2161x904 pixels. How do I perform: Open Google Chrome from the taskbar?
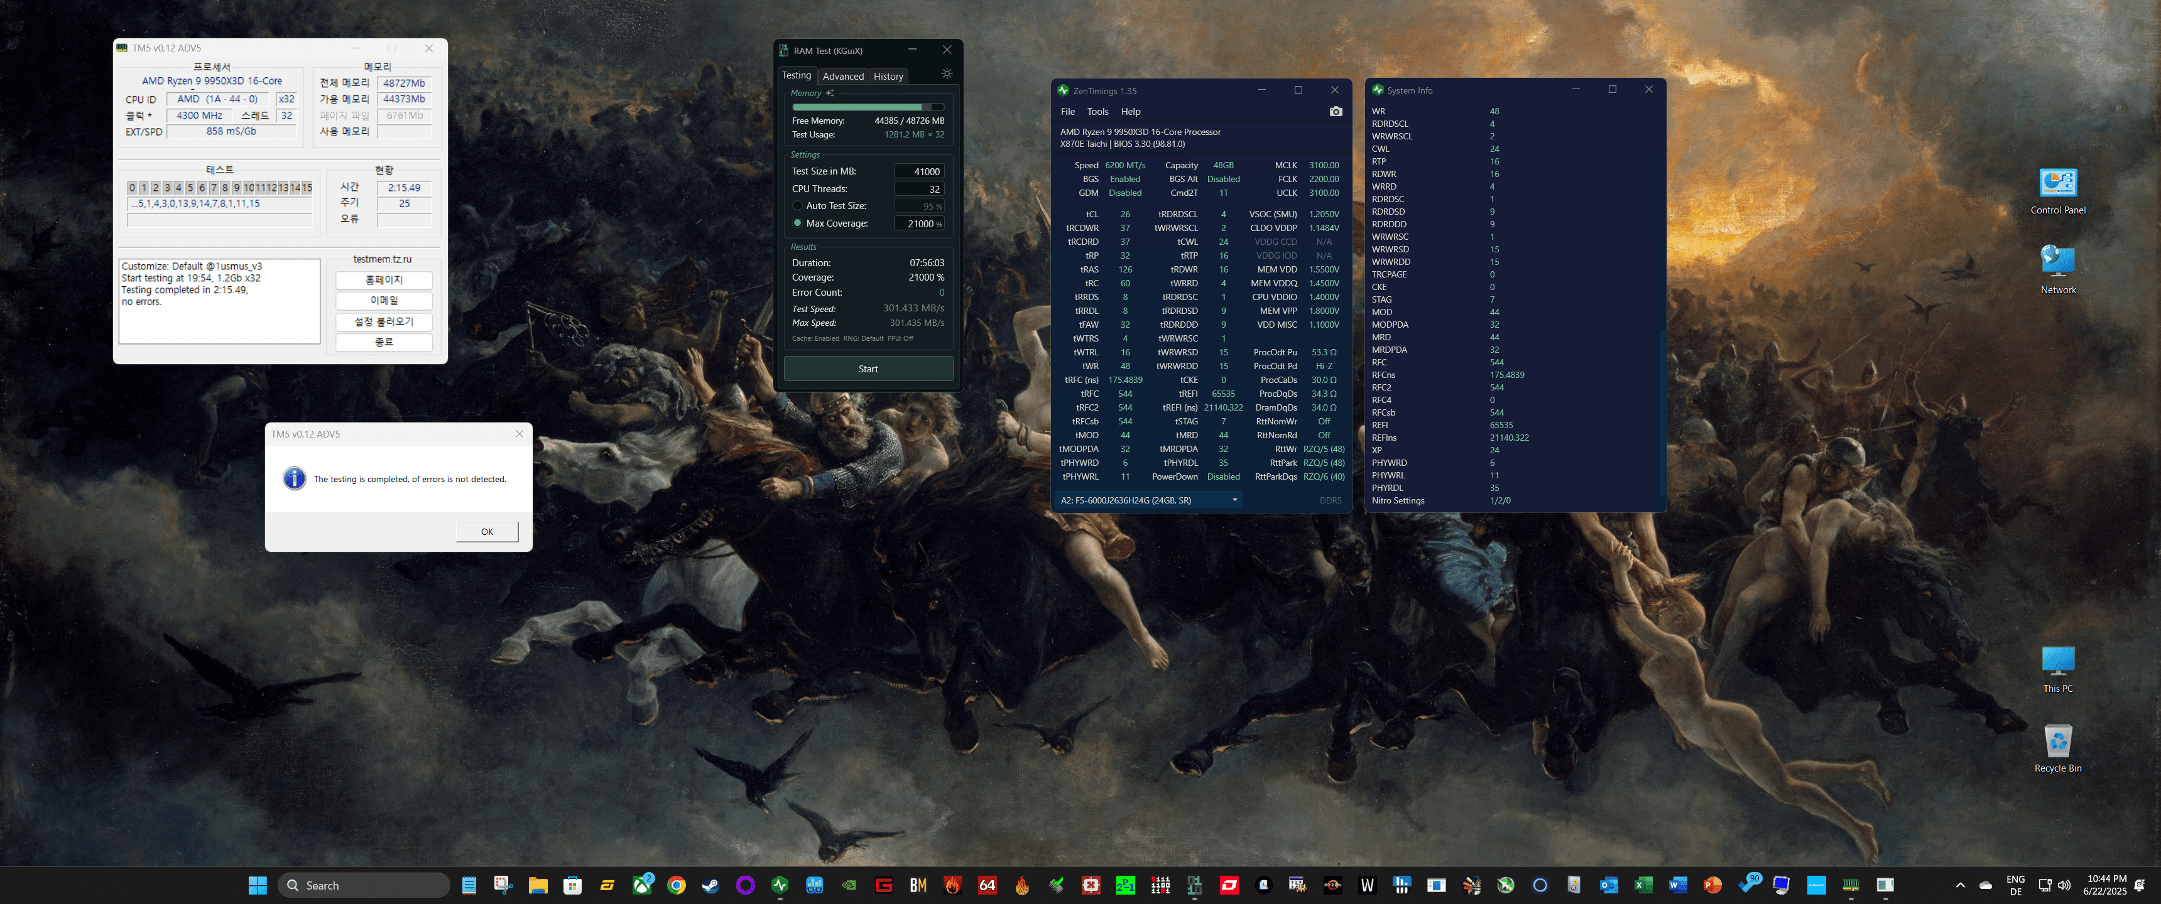click(x=676, y=886)
